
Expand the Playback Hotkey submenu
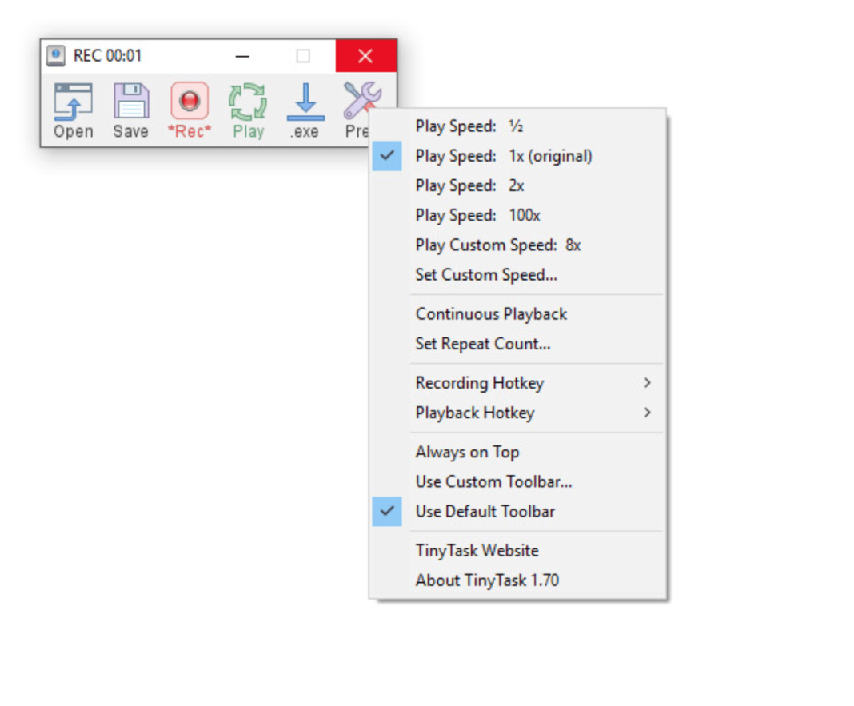point(475,413)
